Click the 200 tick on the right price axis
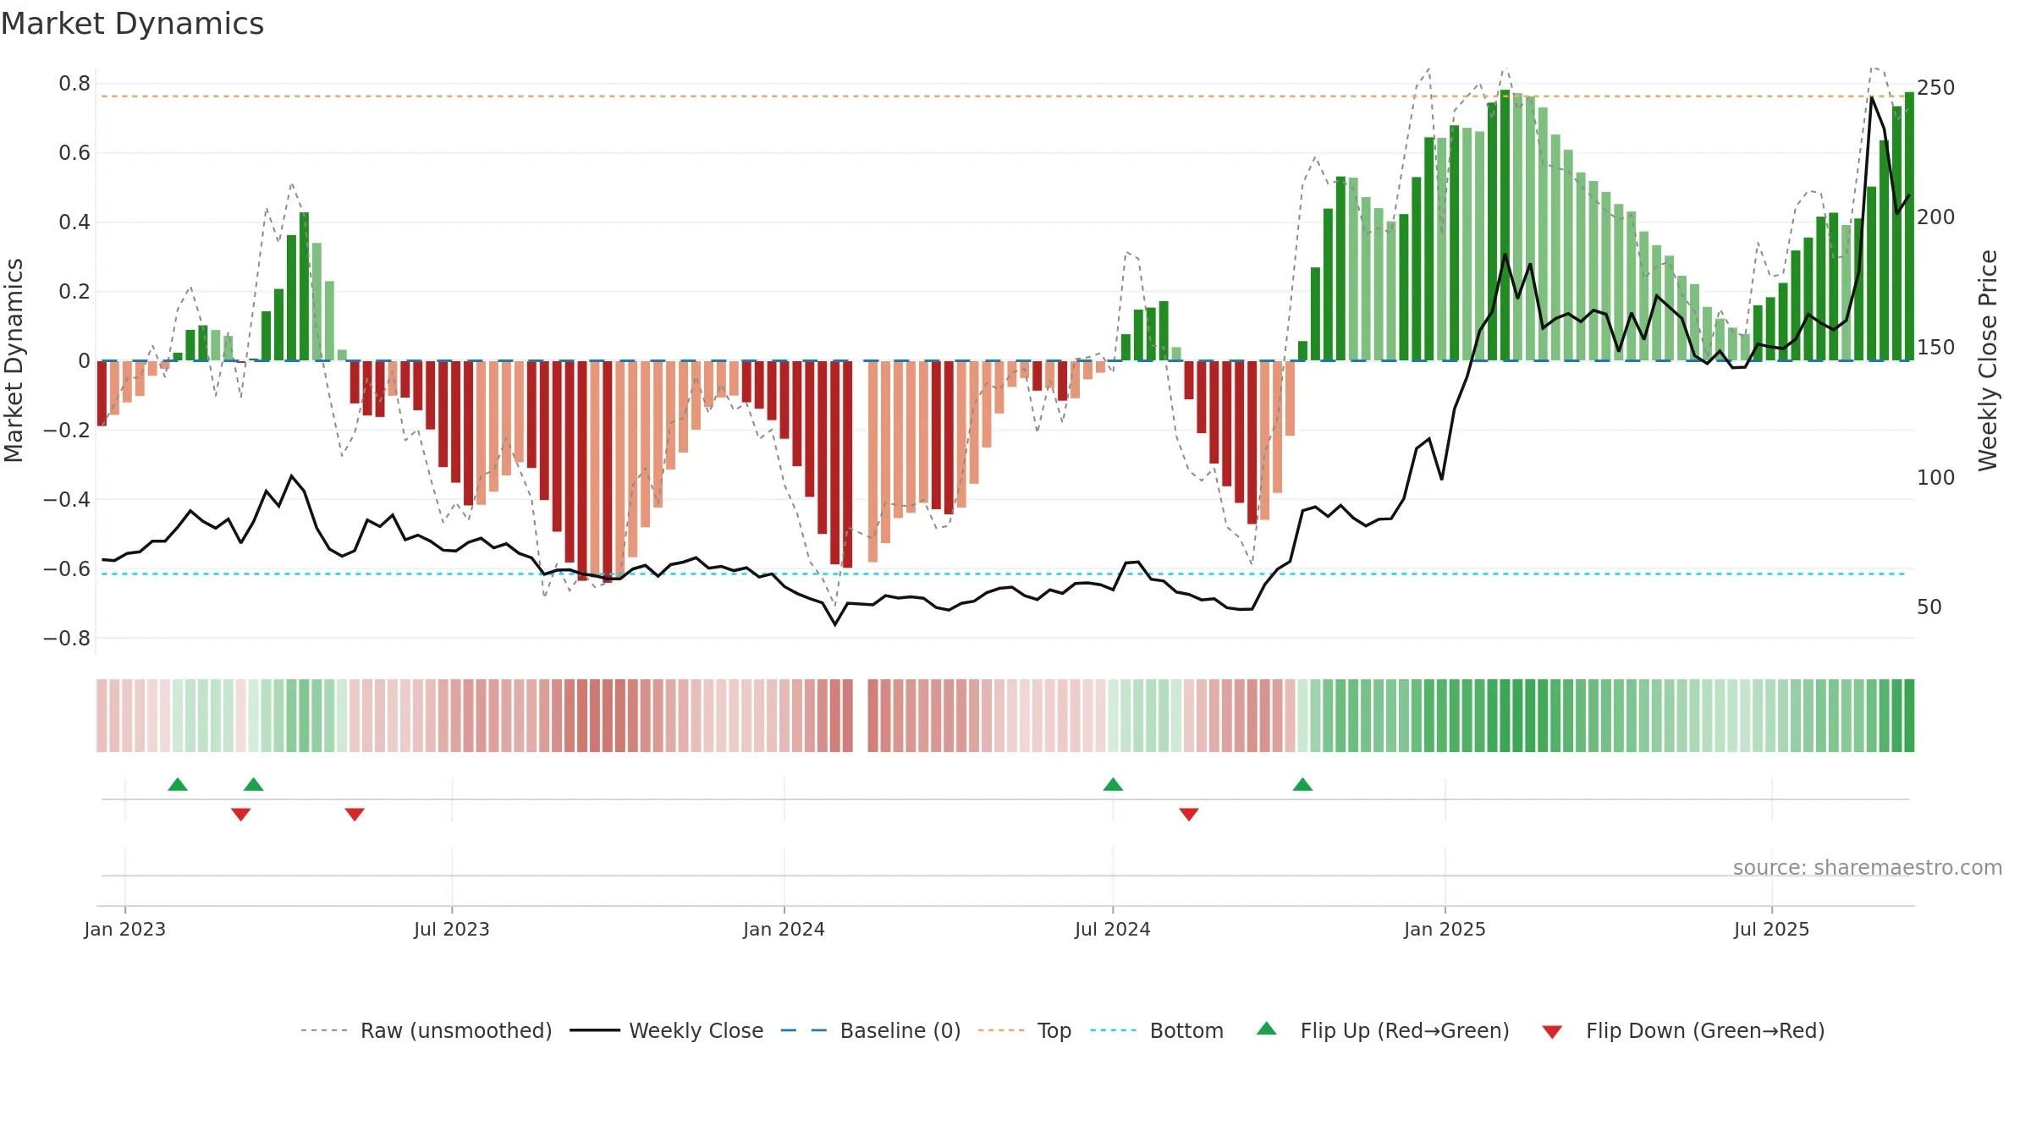The height and width of the screenshot is (1142, 2031). click(1936, 217)
